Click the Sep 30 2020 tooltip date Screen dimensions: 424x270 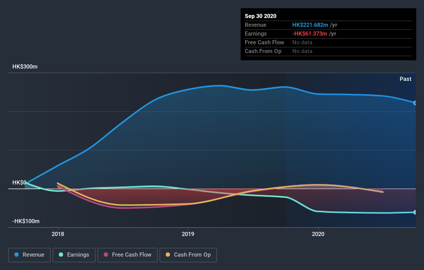(x=260, y=16)
